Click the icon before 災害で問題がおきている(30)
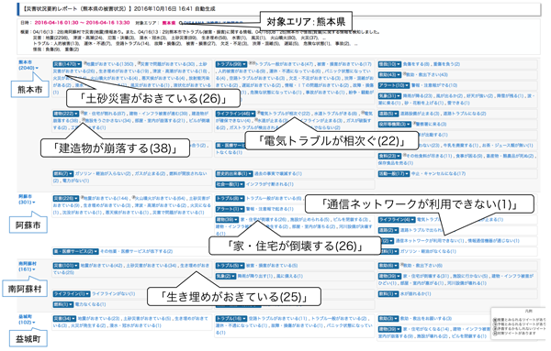This screenshot has width=551, height=351. click(139, 63)
